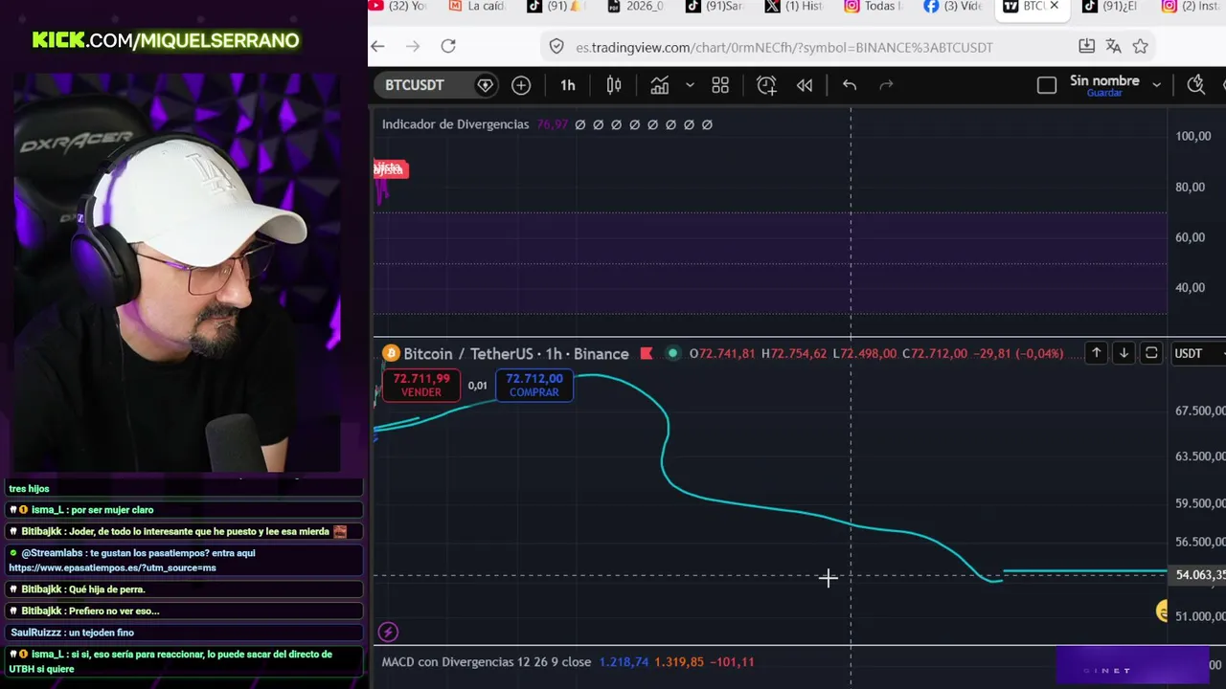Click the 0,01 order quantity value
This screenshot has height=689, width=1226.
(x=478, y=386)
